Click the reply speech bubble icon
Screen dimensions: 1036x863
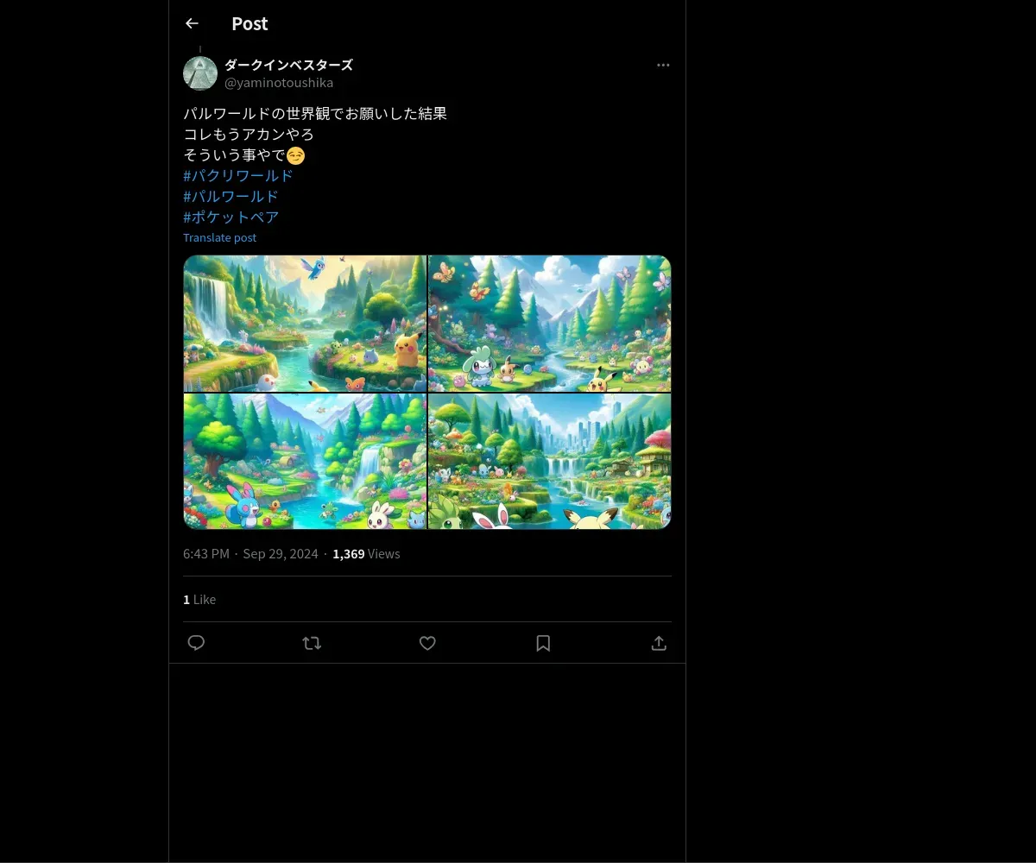pos(196,643)
